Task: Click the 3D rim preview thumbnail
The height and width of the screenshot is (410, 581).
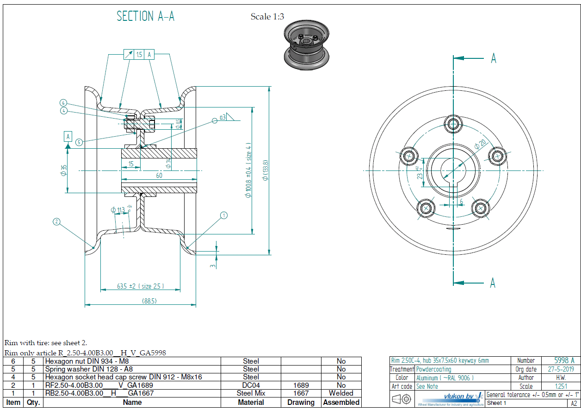Action: point(306,45)
